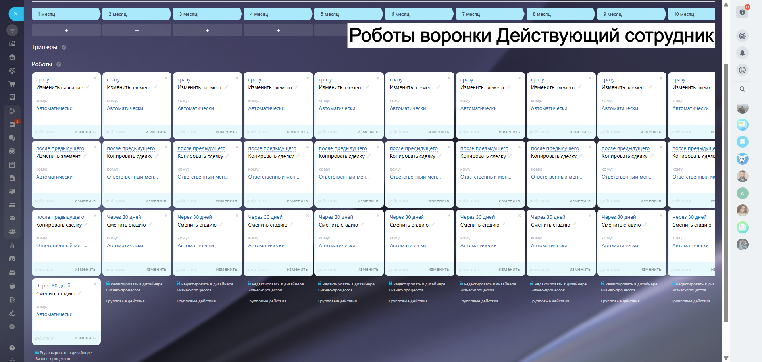Add a trigger under 3 месяц with plus
This screenshot has width=762, height=362.
(208, 30)
